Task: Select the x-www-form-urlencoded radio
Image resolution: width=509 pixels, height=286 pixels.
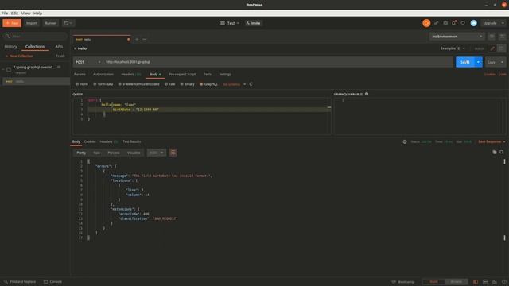Action: tap(120, 84)
